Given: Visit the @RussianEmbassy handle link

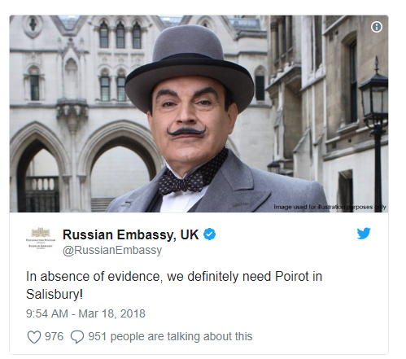Looking at the screenshot, I should [112, 250].
